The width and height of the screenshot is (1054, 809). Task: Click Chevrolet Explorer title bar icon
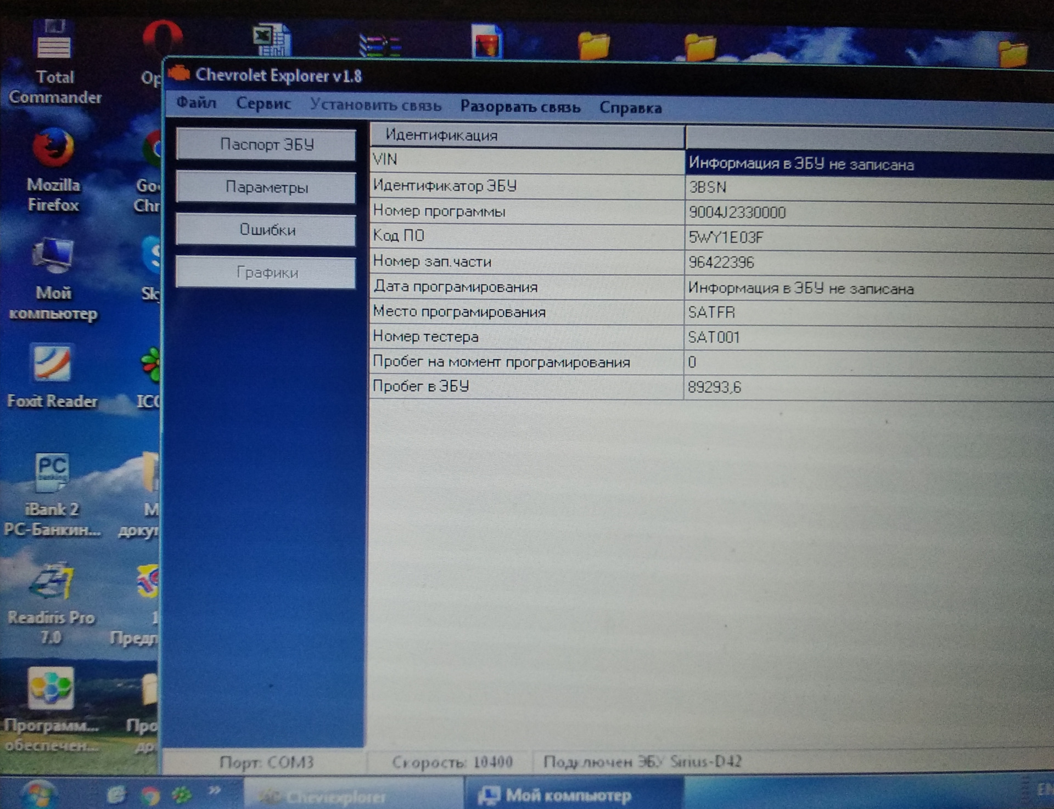179,73
